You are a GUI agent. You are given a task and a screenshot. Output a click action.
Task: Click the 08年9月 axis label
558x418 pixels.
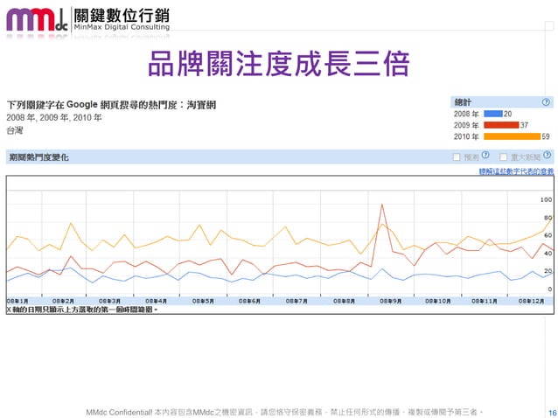390,302
